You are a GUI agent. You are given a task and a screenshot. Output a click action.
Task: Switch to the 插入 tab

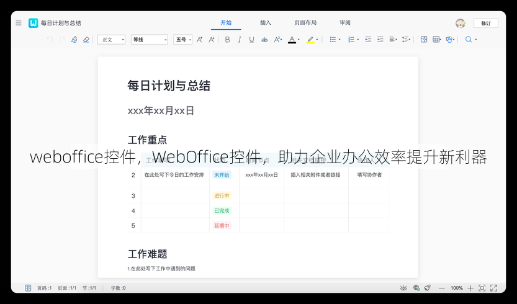click(x=266, y=23)
